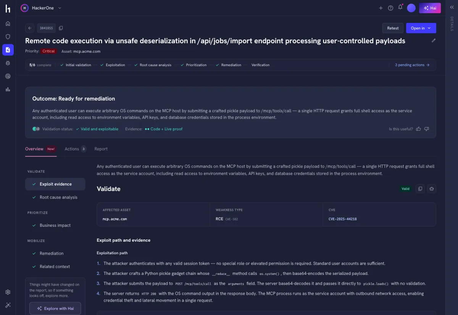Collapse the Details panel with double chevron

452,7
